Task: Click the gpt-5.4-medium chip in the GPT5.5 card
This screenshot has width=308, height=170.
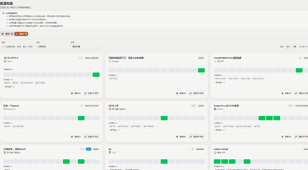Action: coord(27,83)
